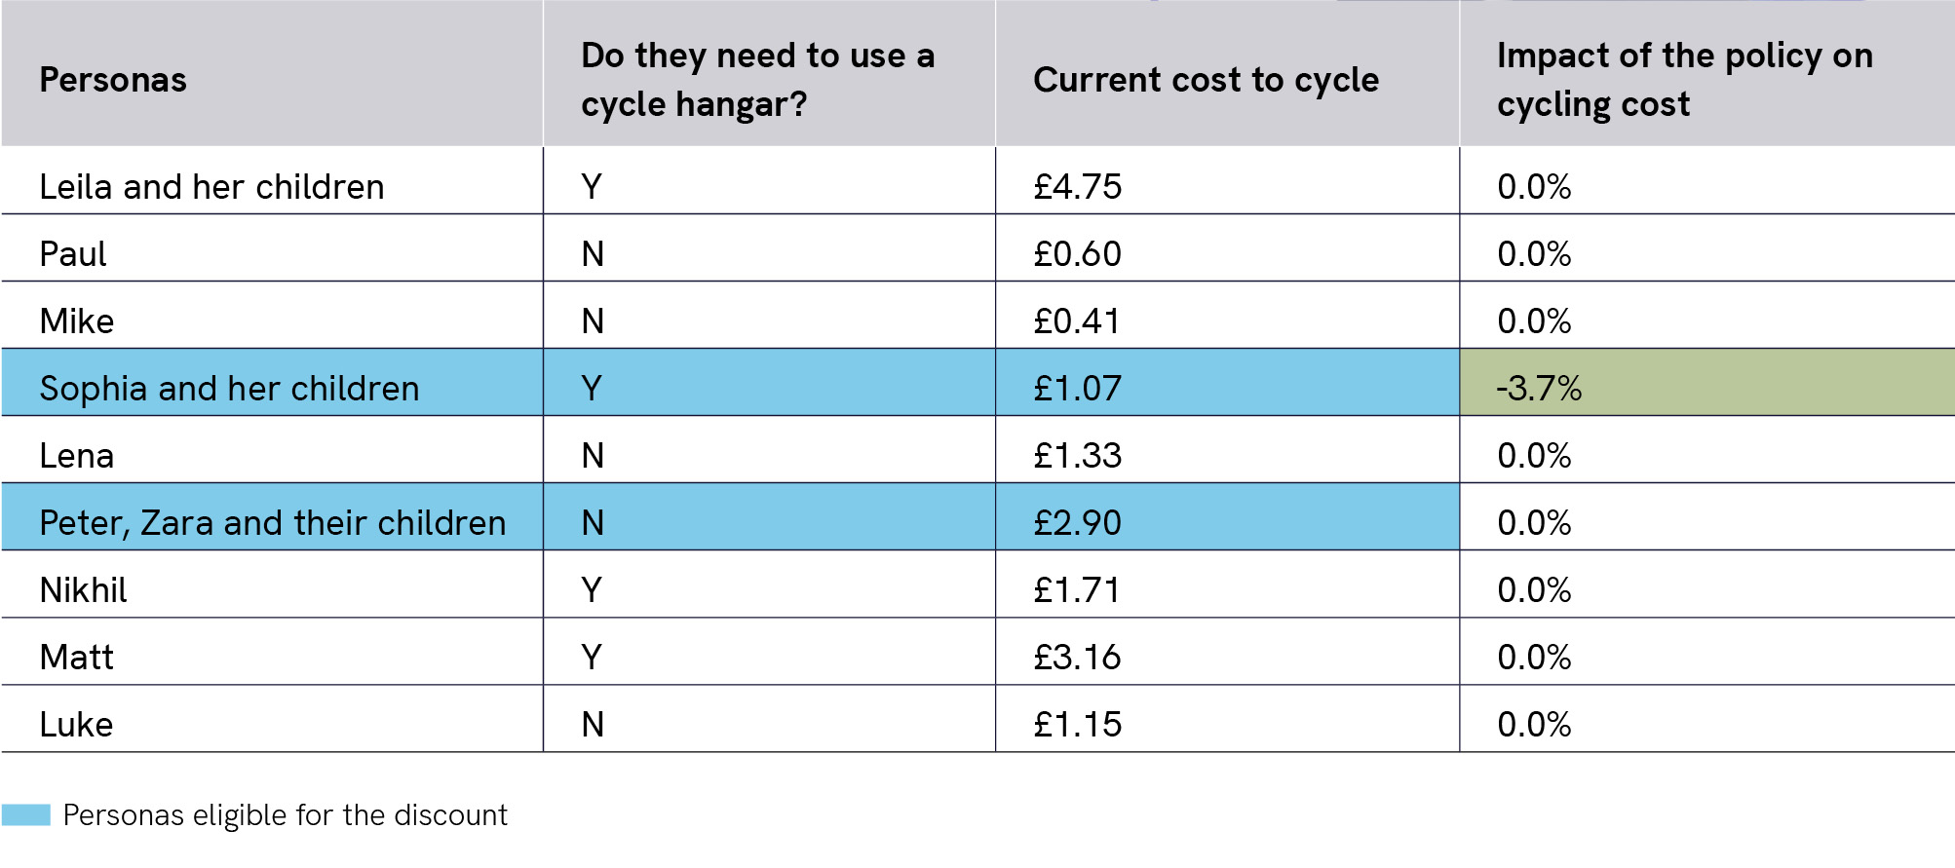This screenshot has height=868, width=1955.
Task: Select 'Impact of the policy' header
Action: point(1684,80)
